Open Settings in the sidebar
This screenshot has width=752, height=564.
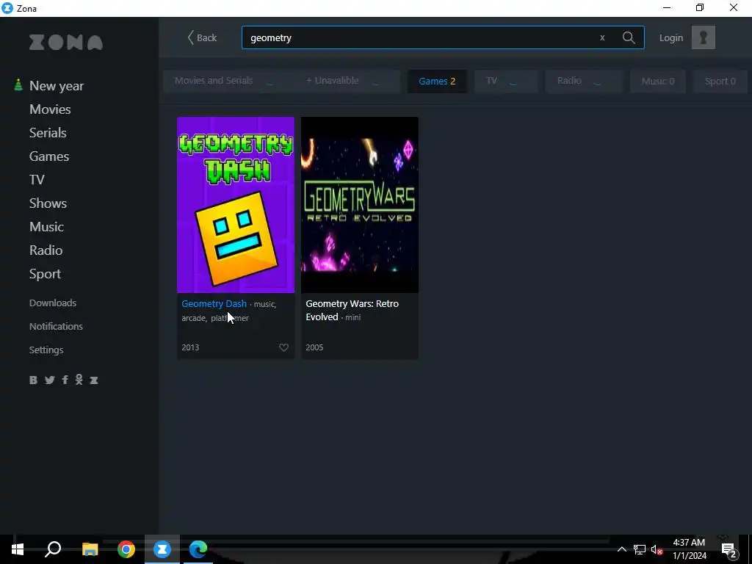(46, 350)
